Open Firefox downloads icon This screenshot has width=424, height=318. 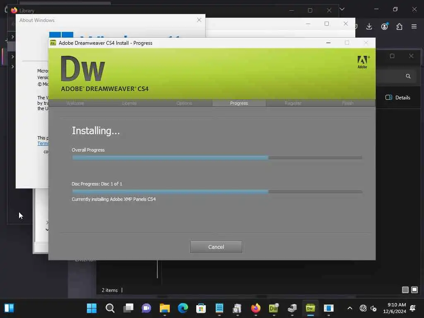pyautogui.click(x=369, y=26)
